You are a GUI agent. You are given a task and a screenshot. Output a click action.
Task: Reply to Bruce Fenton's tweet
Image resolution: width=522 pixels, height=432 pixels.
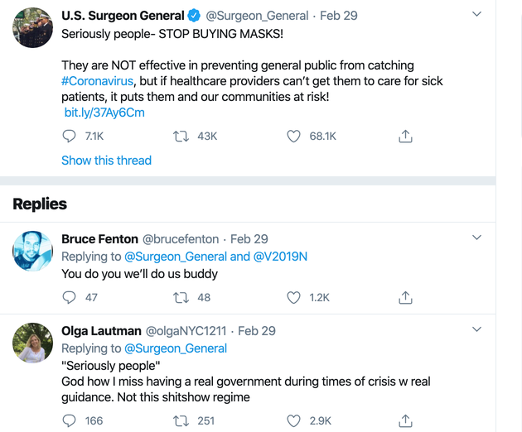click(x=70, y=297)
